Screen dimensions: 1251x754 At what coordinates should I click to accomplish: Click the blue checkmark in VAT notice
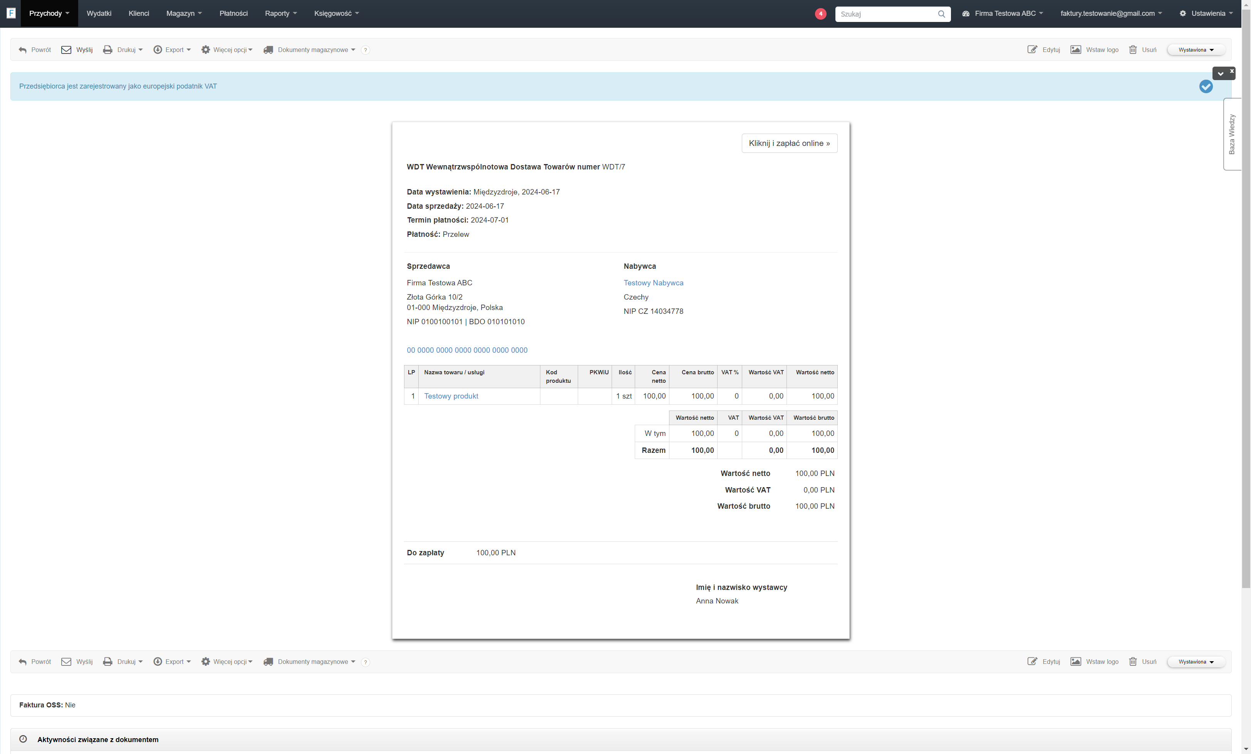pos(1206,86)
